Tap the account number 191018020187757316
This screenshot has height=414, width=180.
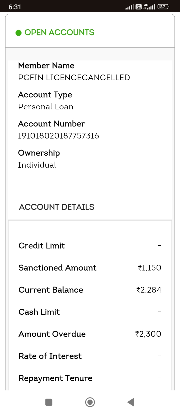58,136
